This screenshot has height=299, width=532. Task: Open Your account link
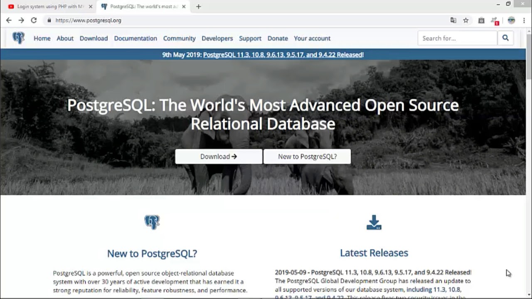(312, 38)
